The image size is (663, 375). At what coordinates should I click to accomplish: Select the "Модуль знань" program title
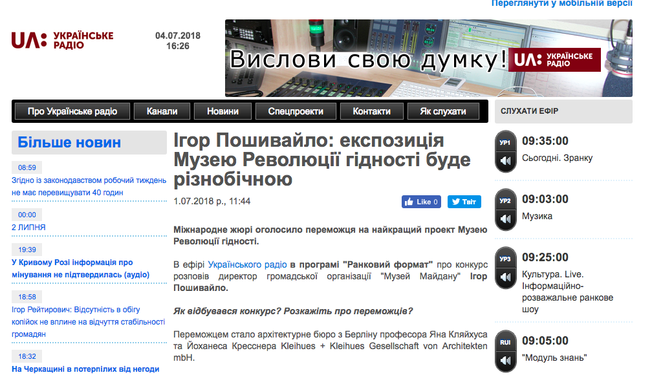554,358
